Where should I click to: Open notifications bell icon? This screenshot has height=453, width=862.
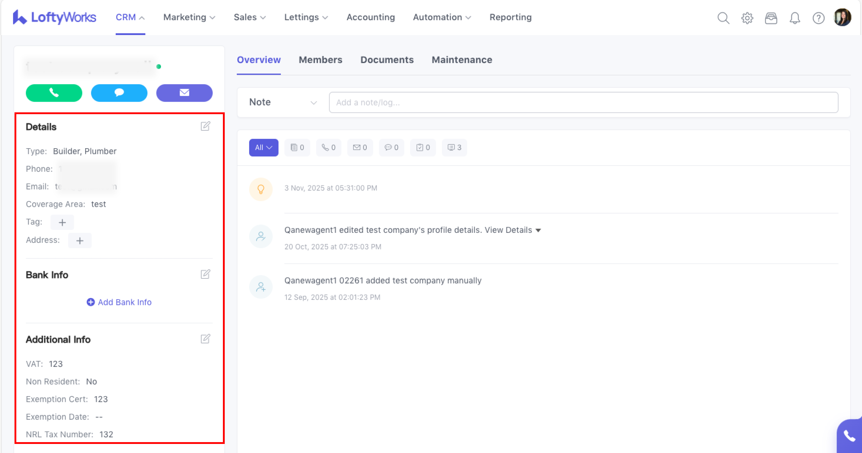[795, 18]
